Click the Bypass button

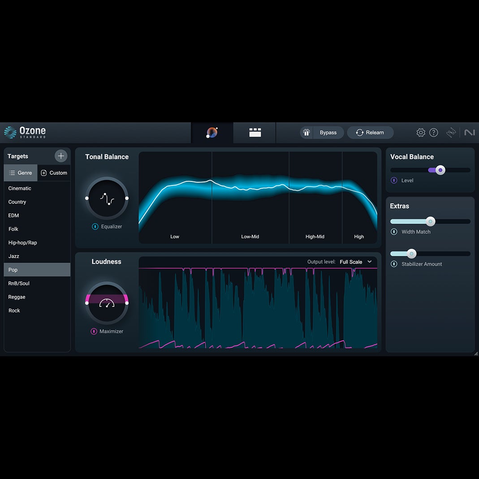328,133
